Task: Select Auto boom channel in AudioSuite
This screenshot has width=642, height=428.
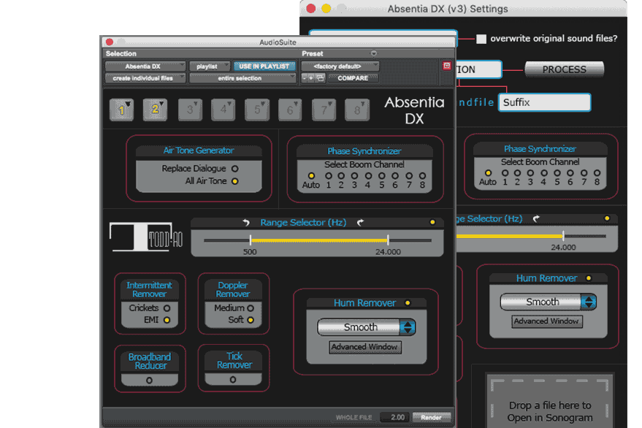Action: click(311, 176)
